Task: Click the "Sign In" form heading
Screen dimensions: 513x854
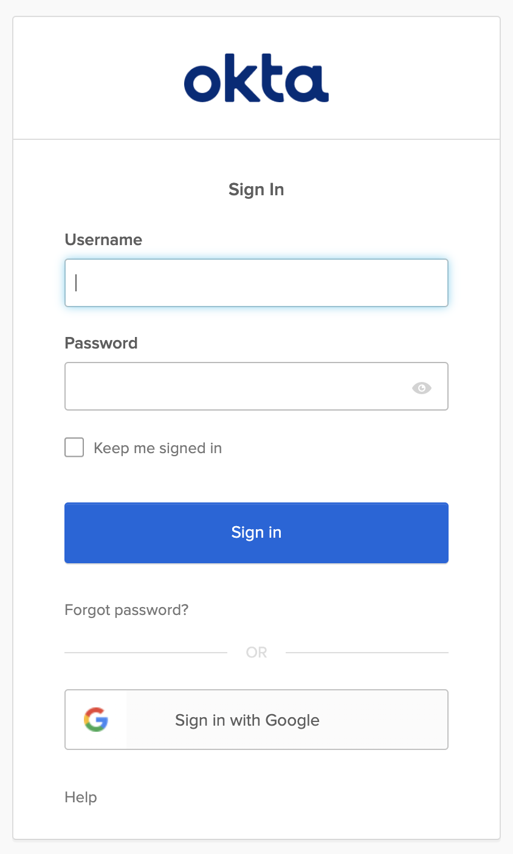Action: tap(256, 190)
